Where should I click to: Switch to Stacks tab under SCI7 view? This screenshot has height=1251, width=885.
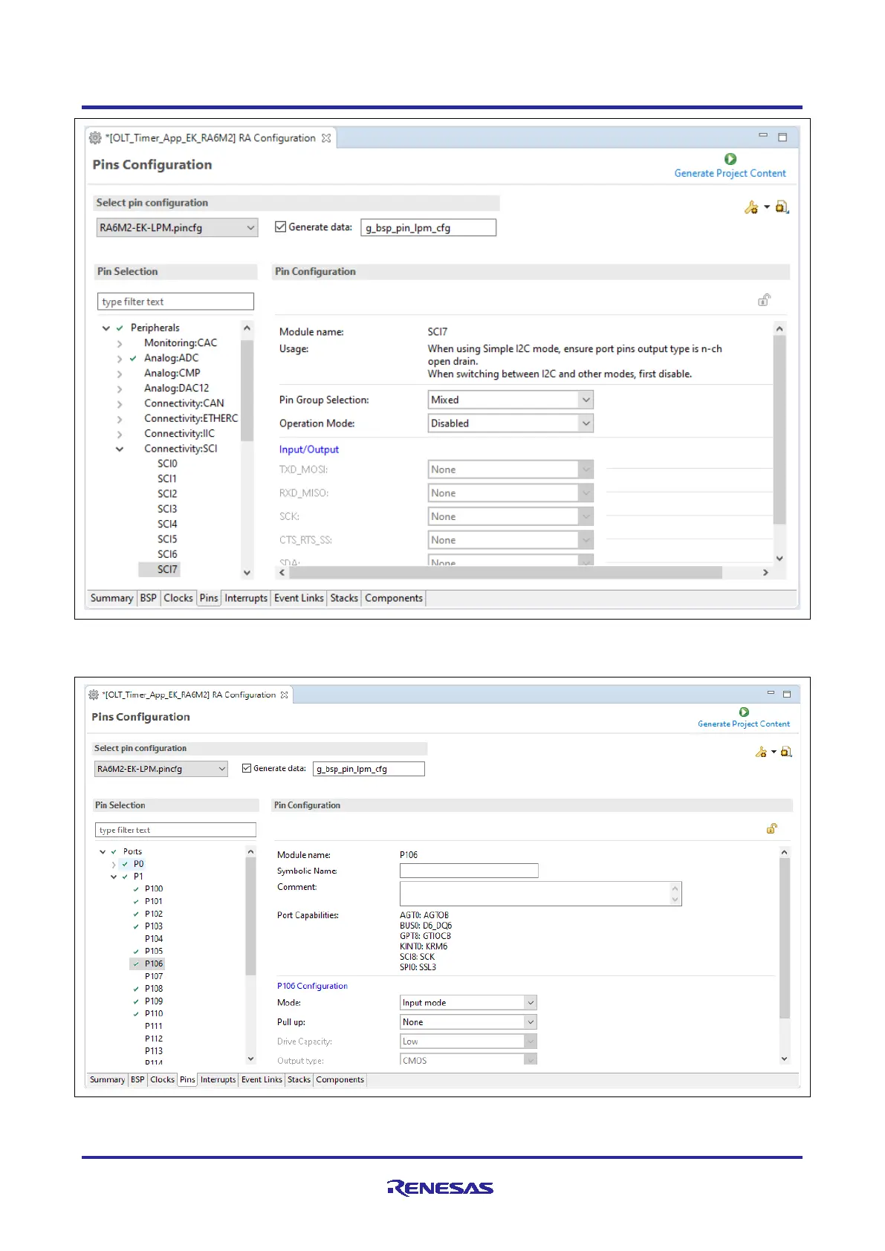[344, 598]
